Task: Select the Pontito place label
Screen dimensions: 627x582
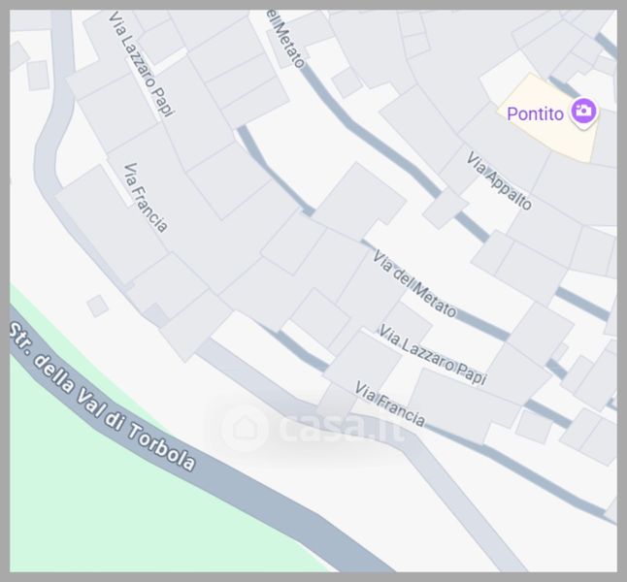Action: coord(535,113)
